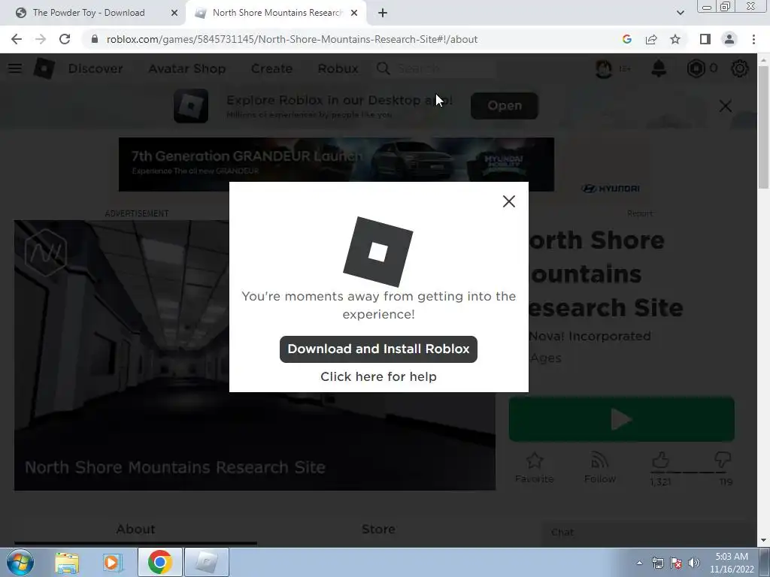Open the network tray icon
Viewport: 770px width, 577px height.
657,563
